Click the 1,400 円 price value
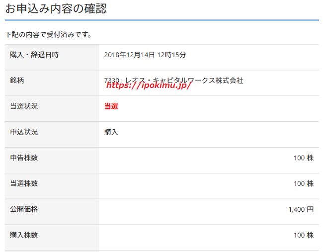323x252 pixels. click(301, 209)
